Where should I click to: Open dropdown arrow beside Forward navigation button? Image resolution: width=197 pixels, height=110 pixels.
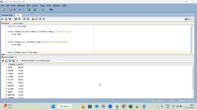pos(38,9)
